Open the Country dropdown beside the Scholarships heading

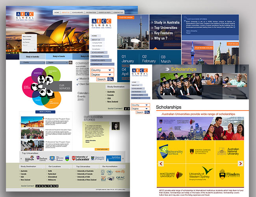[141, 105]
